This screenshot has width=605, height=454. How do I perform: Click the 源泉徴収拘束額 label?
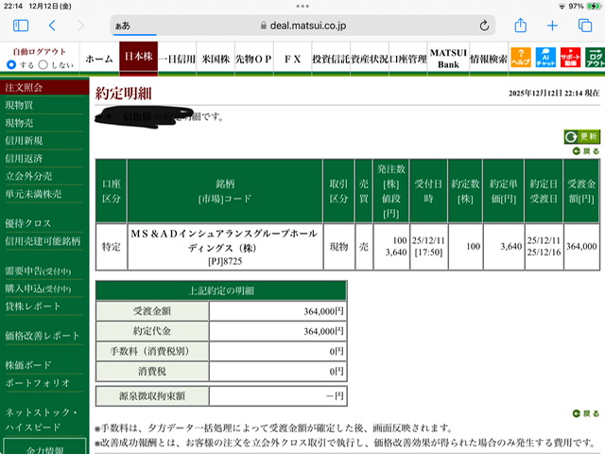point(152,395)
